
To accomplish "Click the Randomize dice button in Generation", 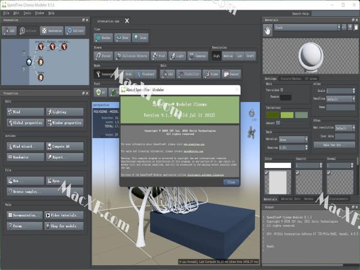I will [x=52, y=31].
